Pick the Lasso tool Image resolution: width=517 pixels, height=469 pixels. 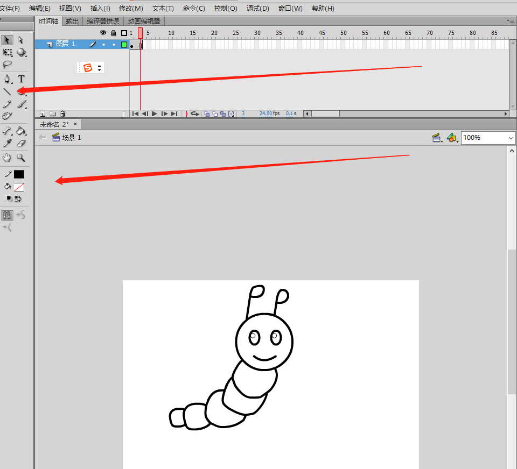pyautogui.click(x=7, y=65)
